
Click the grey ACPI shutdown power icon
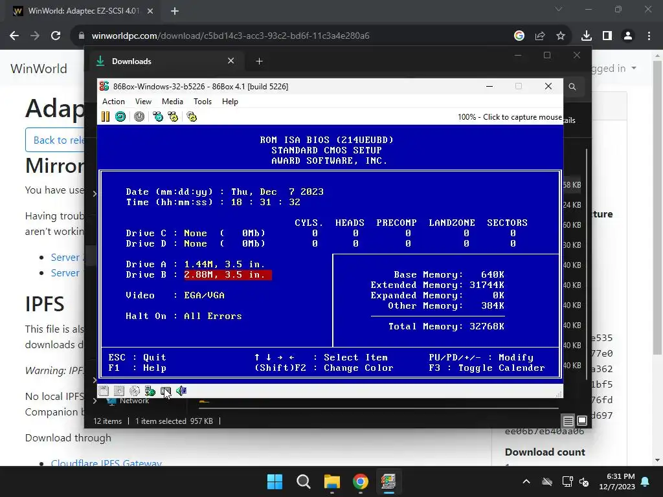(x=139, y=116)
